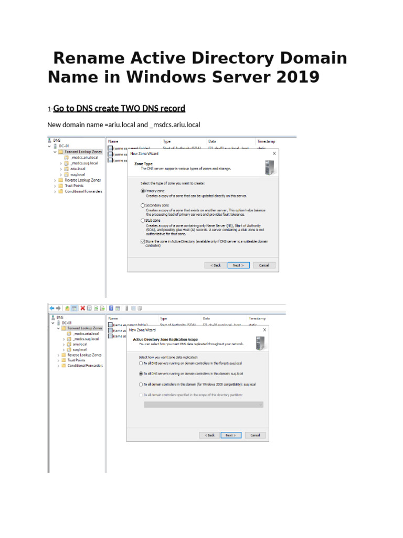
Task: Select Windows 2000 compatibility replication option
Action: pyautogui.click(x=141, y=384)
